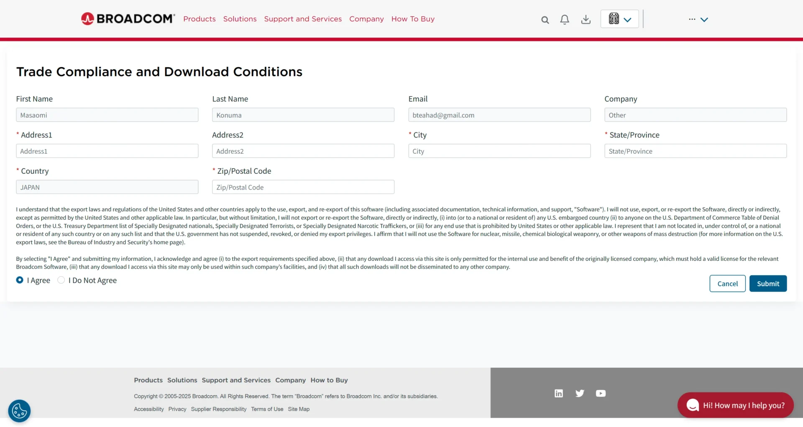
Task: Focus the Address1 input field
Action: point(107,151)
